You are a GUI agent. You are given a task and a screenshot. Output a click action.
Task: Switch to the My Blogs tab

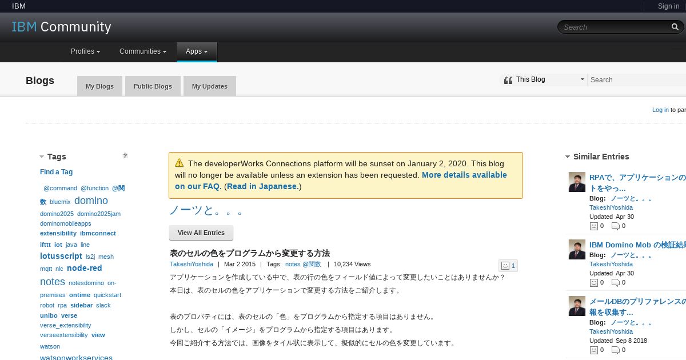coord(99,86)
